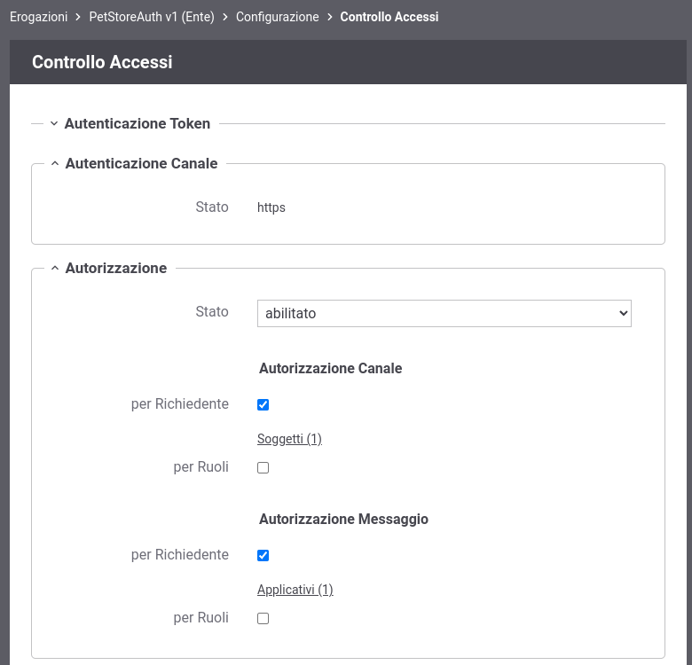This screenshot has height=665, width=692.
Task: Check per Ruoli under Autorizzazione Messaggio
Action: (263, 618)
